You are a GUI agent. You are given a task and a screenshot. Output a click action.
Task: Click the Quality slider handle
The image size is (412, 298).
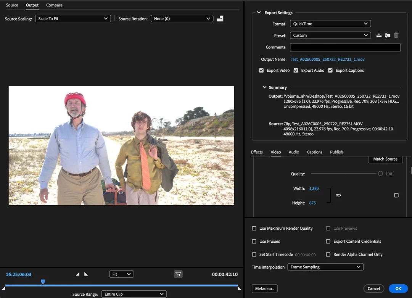coord(380,174)
